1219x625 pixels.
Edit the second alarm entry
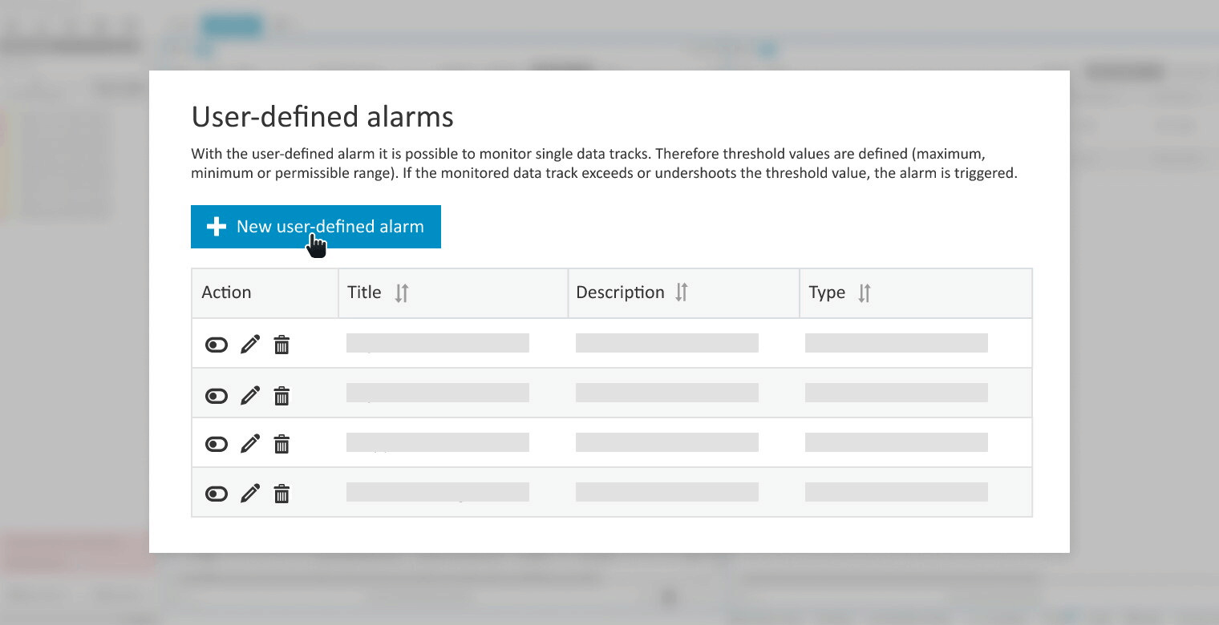pyautogui.click(x=250, y=394)
